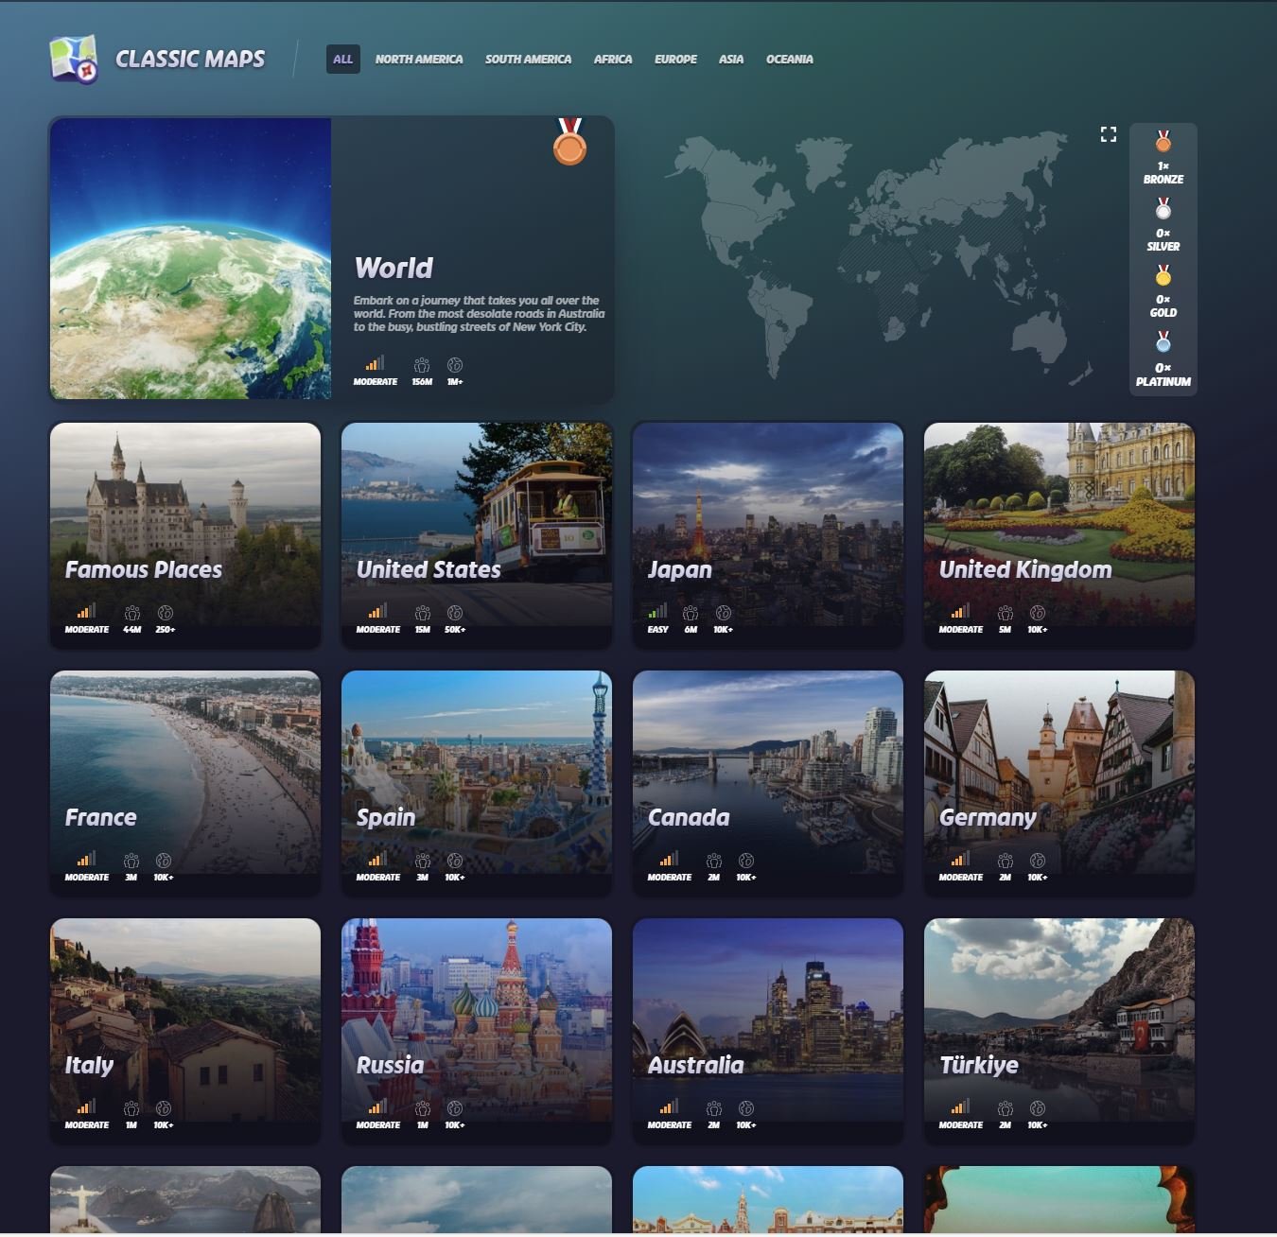Expand the world map to fullscreen
This screenshot has width=1277, height=1237.
coord(1108,134)
